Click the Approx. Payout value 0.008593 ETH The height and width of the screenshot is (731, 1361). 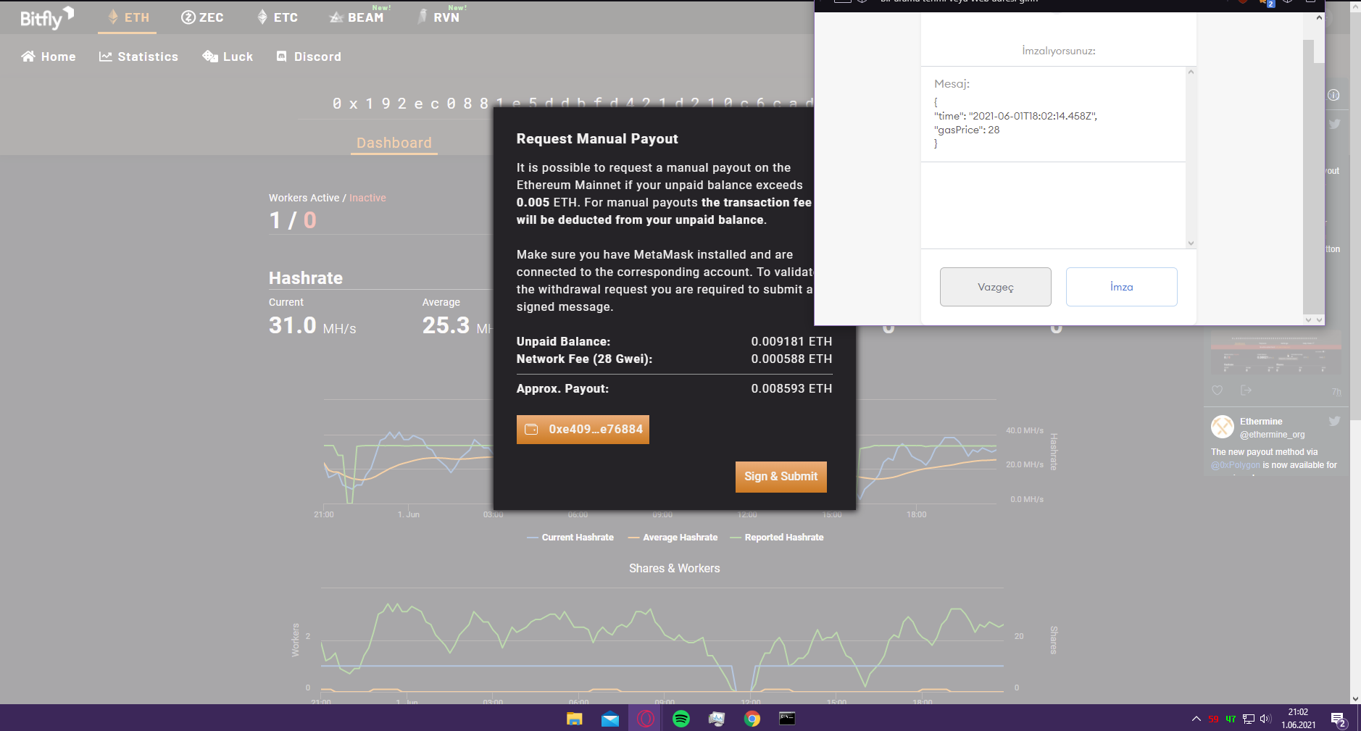(x=791, y=388)
